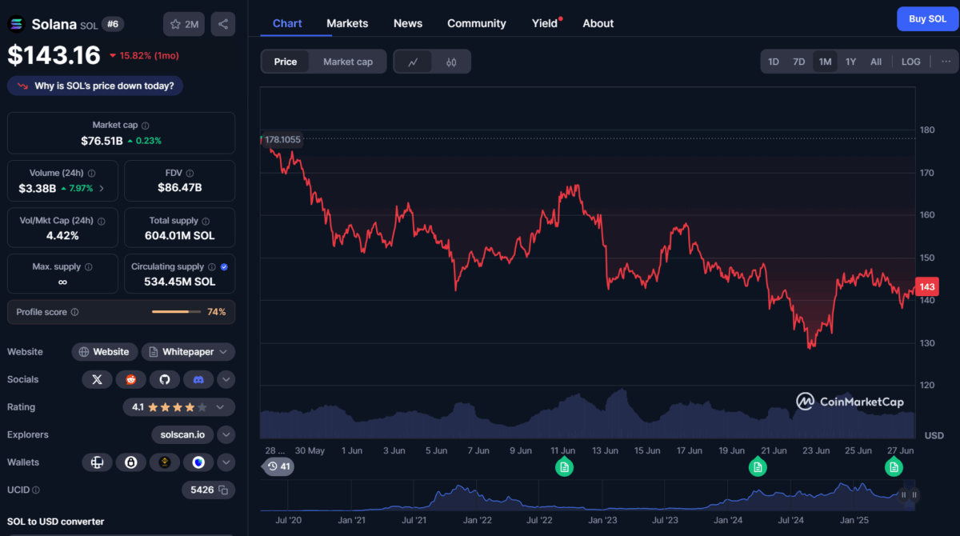Click the Solana logo icon
Screen dimensions: 960x536
[16, 24]
